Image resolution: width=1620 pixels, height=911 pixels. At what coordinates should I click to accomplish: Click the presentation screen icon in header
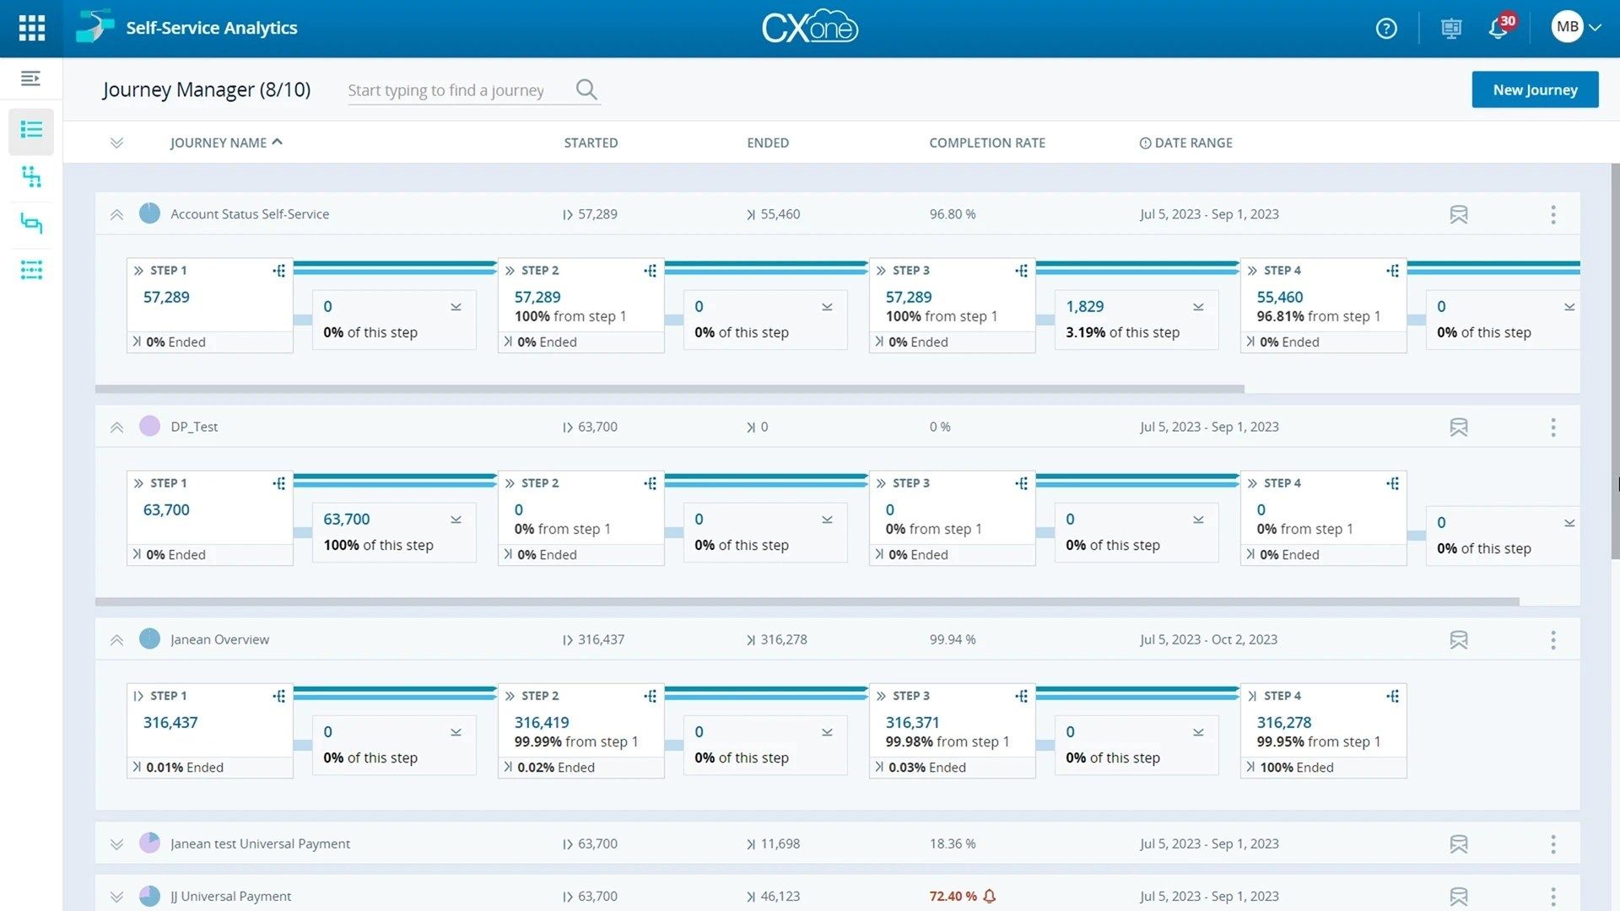coord(1450,29)
